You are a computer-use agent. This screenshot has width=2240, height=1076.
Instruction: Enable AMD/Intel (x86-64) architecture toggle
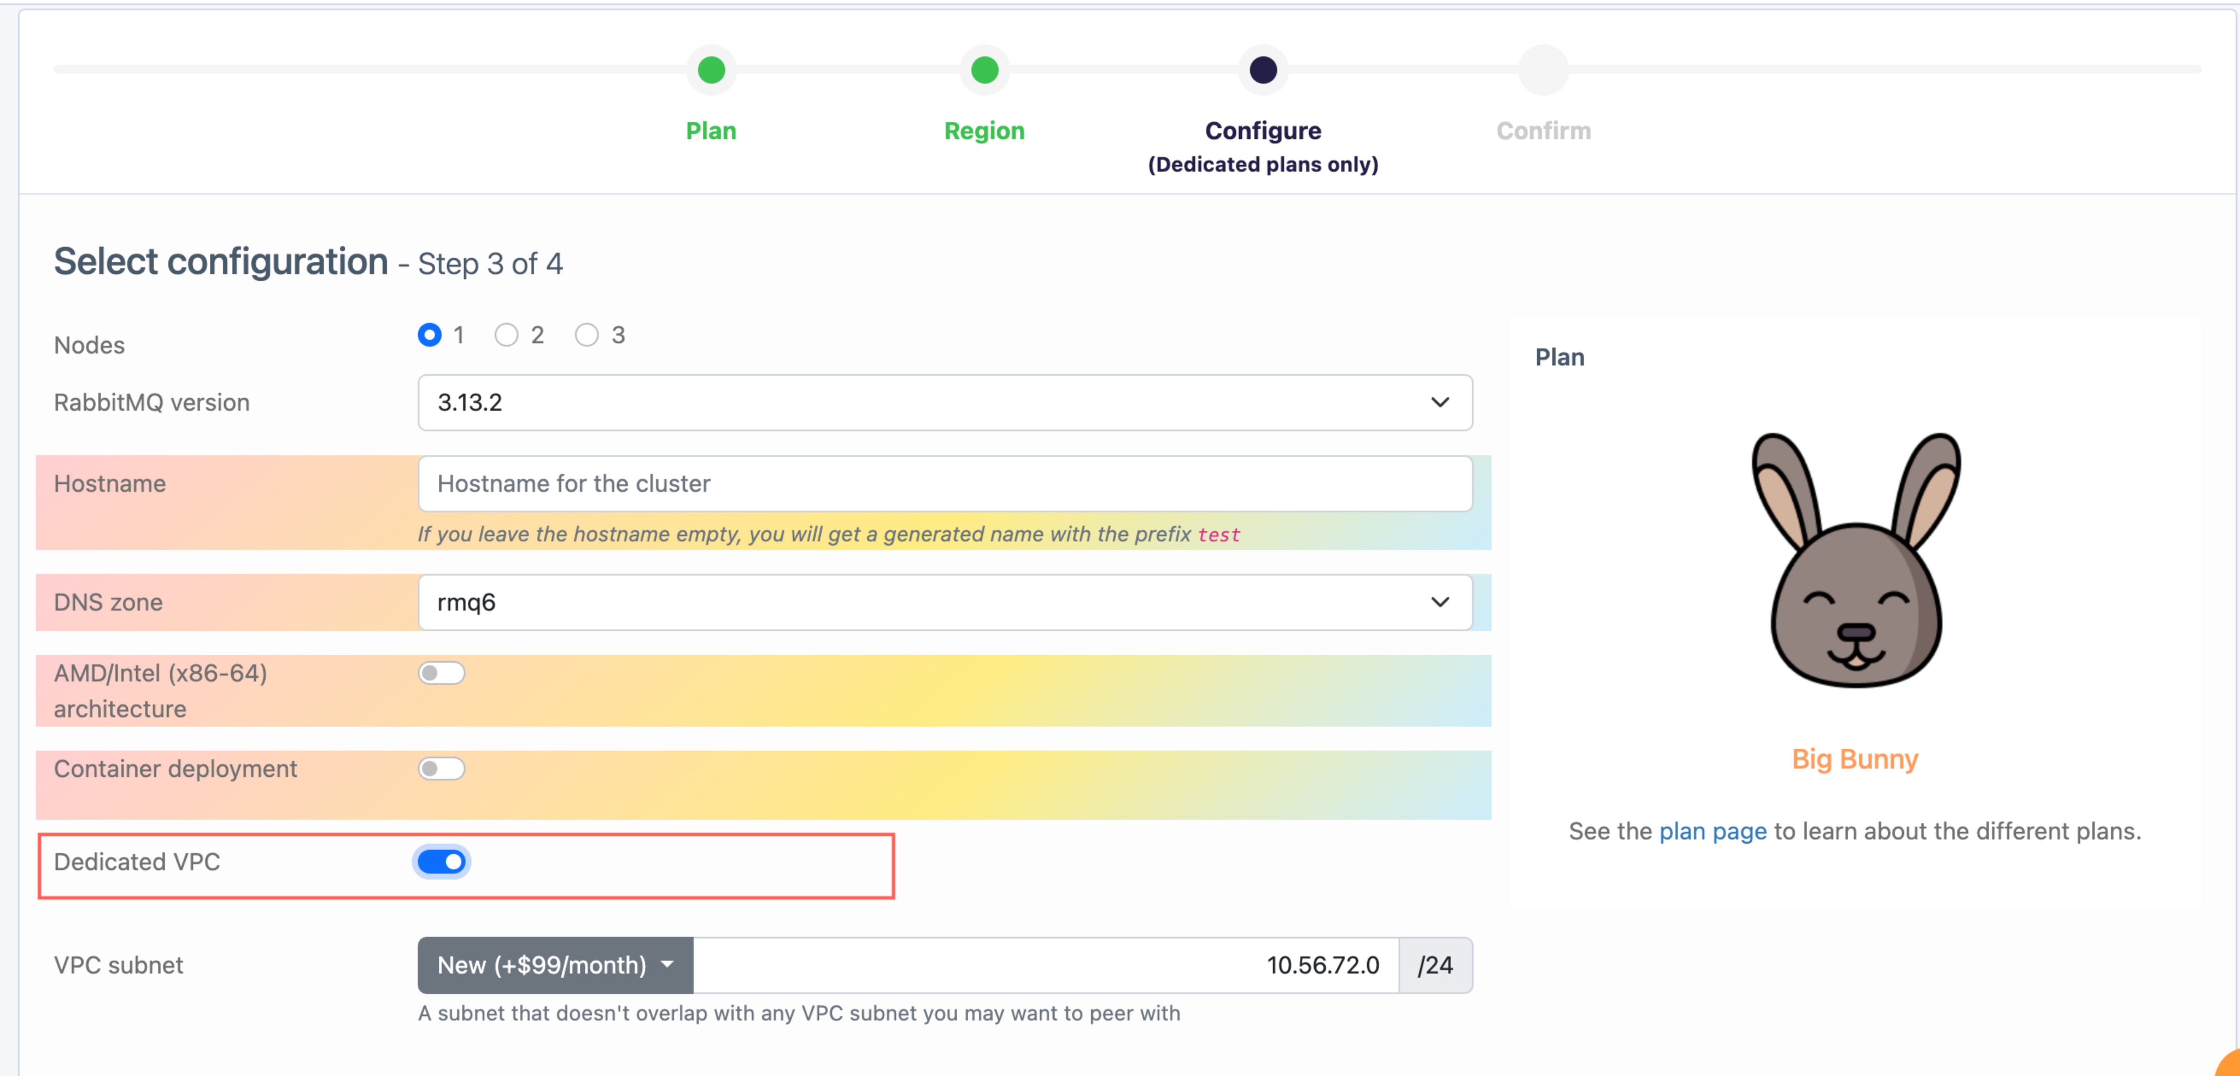442,673
